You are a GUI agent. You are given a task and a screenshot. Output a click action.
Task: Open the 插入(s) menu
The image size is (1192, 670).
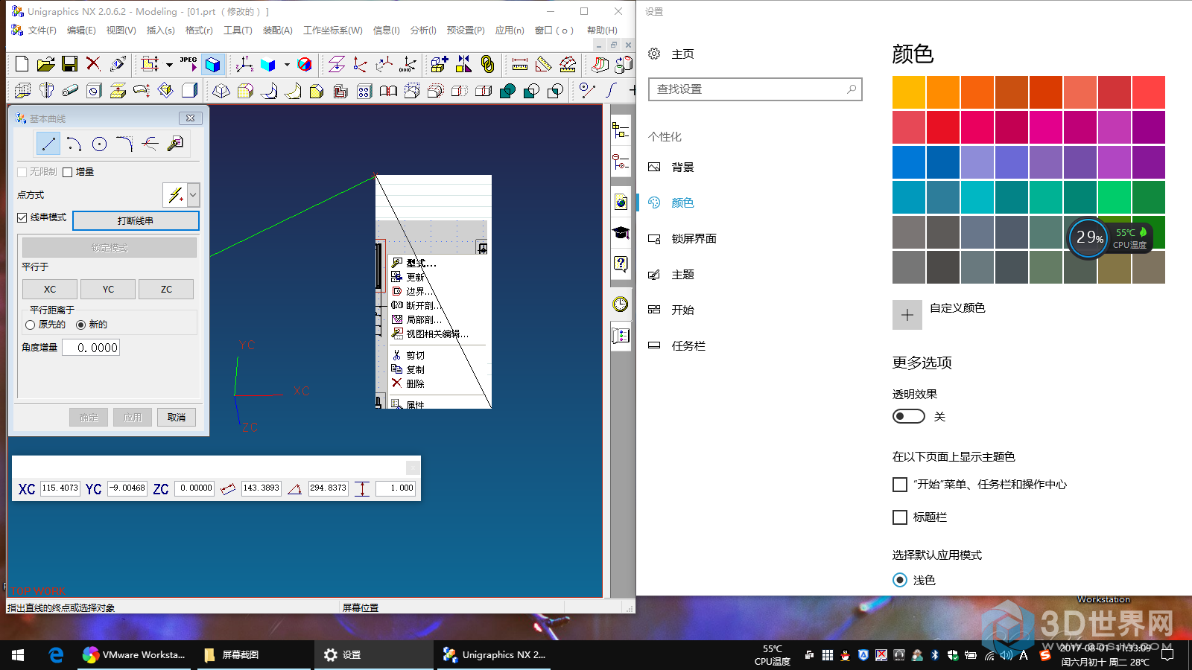(x=160, y=31)
